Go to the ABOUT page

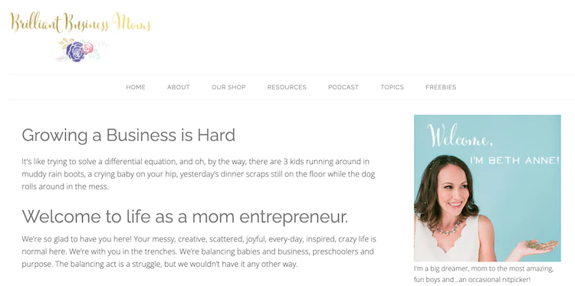tap(178, 87)
